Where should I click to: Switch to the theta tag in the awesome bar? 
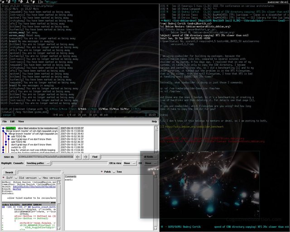click(x=21, y=2)
